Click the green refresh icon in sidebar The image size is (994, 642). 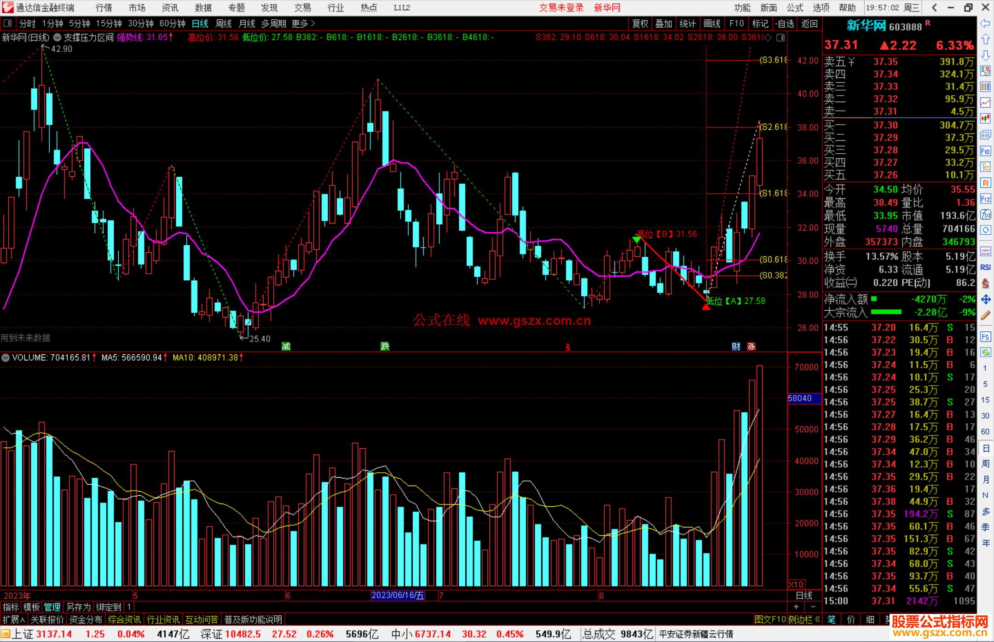(985, 353)
